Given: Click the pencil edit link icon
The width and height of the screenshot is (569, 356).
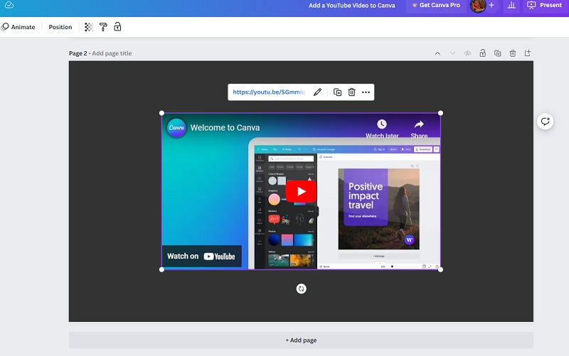Looking at the screenshot, I should click(x=317, y=92).
